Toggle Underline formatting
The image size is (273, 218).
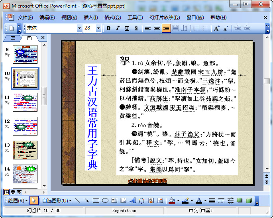tap(127, 28)
